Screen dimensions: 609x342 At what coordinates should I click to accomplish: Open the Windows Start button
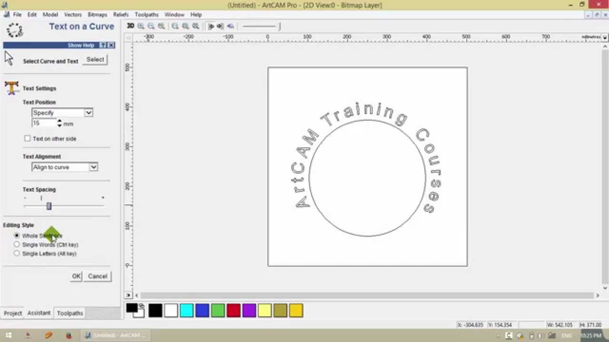point(9,335)
